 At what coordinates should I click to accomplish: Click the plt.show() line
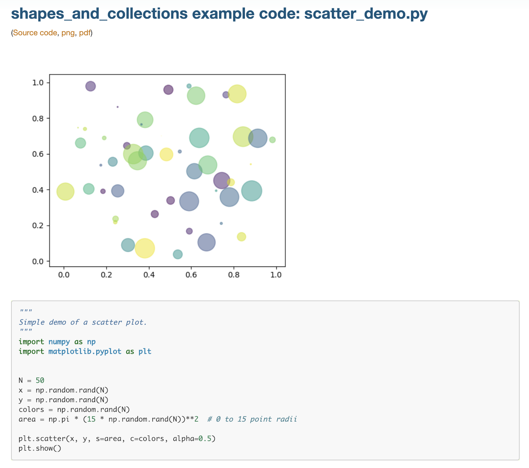click(40, 448)
